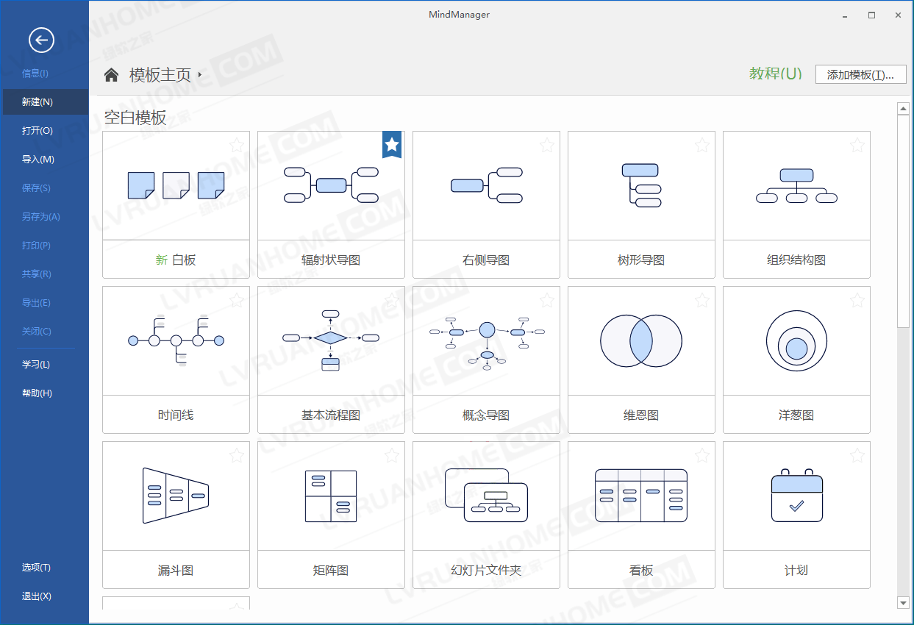Unfavorite the 辐射状导图 blue star badge
Screen dimensions: 914x625
pos(392,144)
